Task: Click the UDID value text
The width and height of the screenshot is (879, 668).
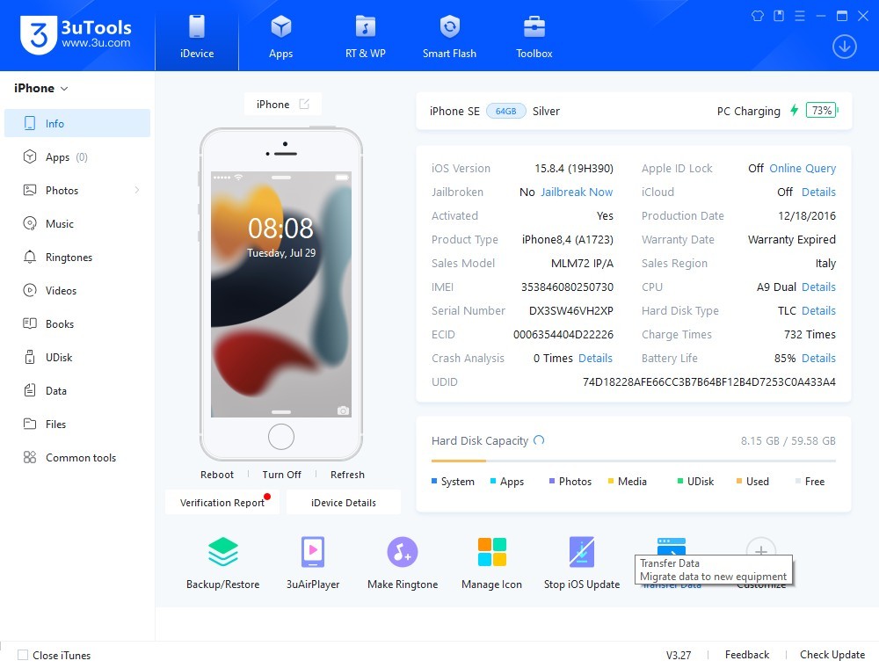Action: click(x=709, y=382)
